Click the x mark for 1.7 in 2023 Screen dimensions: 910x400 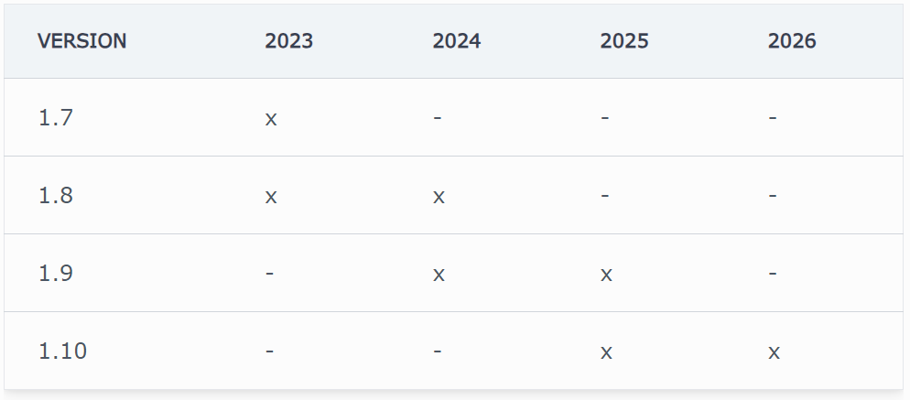[x=271, y=119]
